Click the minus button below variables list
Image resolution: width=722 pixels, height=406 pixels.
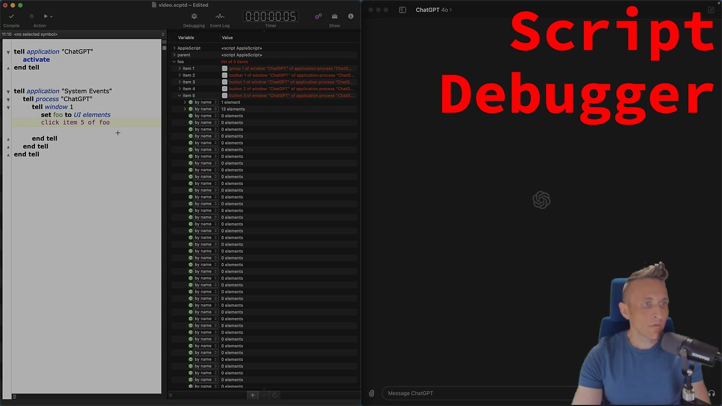(x=263, y=395)
